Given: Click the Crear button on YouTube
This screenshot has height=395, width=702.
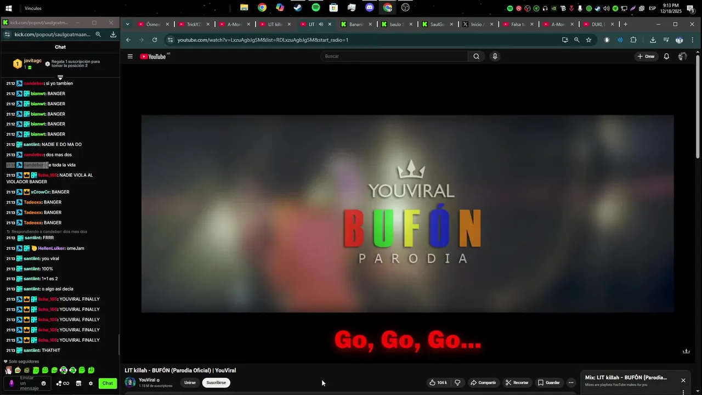Looking at the screenshot, I should tap(646, 57).
